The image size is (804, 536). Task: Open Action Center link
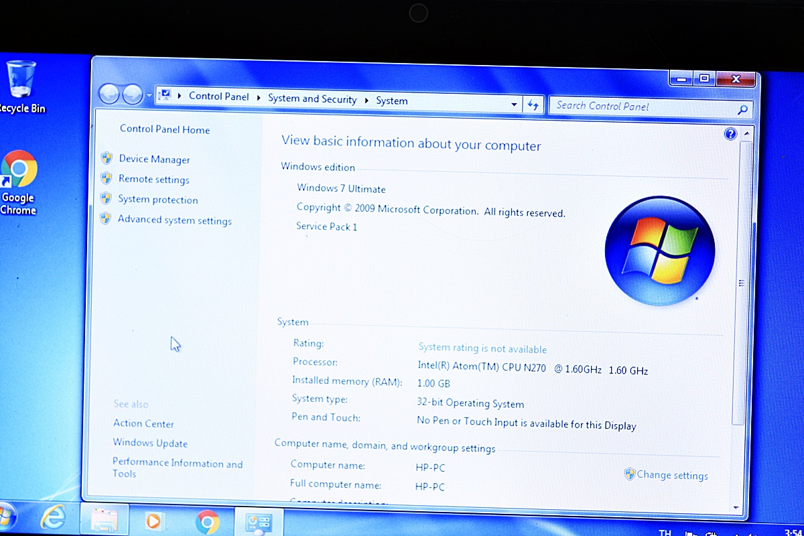click(143, 423)
